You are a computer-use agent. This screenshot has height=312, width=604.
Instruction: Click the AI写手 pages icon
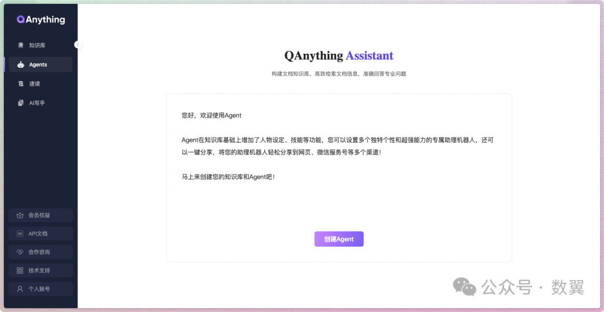[x=21, y=103]
